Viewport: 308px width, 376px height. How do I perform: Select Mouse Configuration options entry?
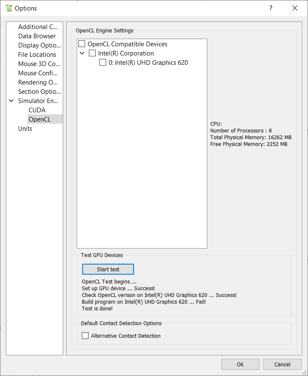[38, 73]
